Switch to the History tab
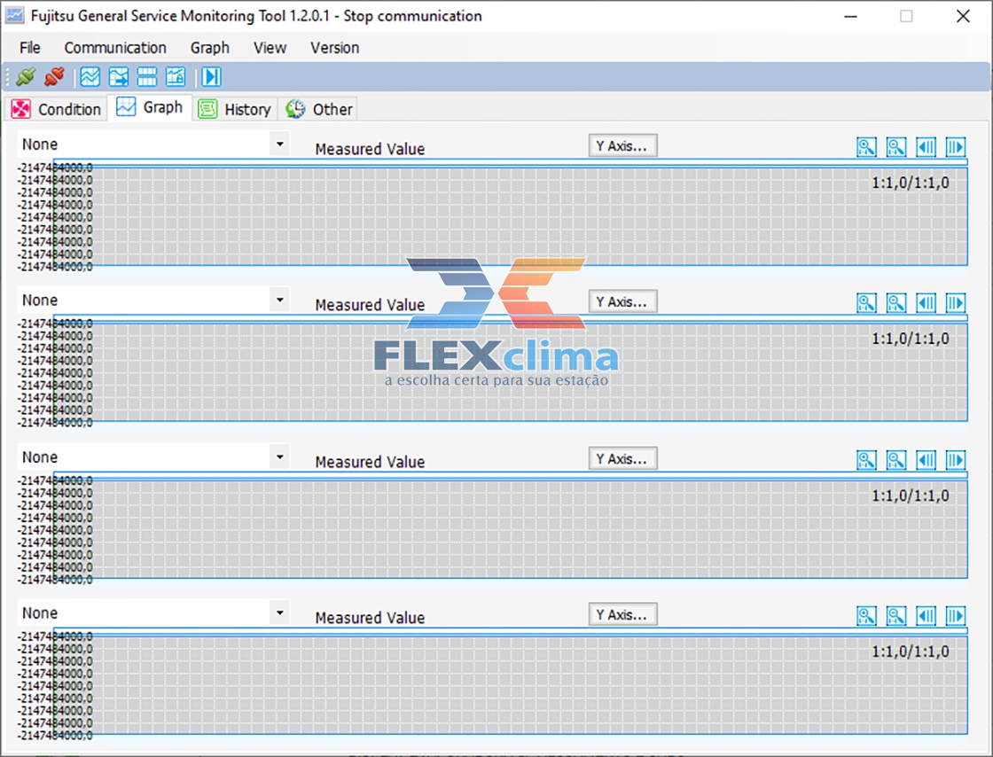 click(235, 109)
